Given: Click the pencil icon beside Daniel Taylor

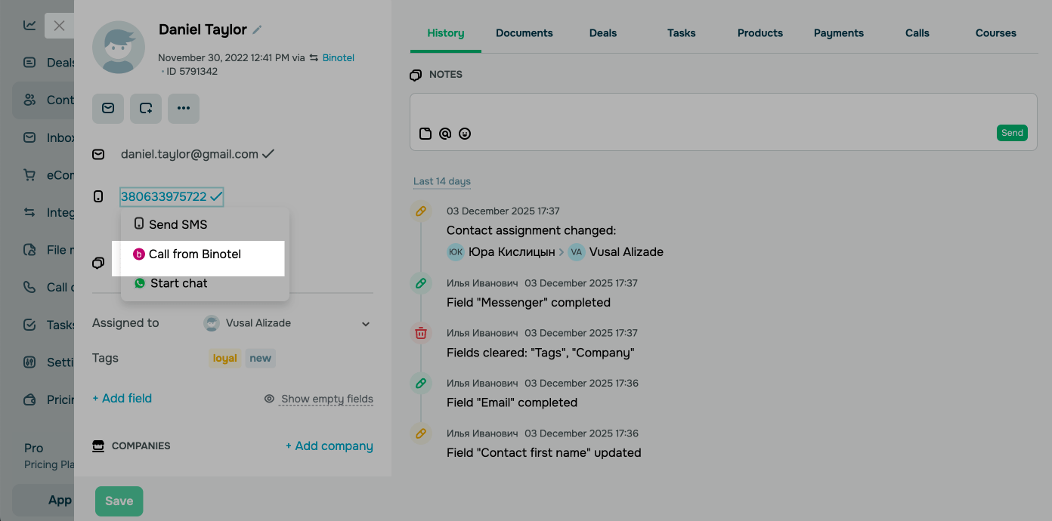Looking at the screenshot, I should 257,30.
